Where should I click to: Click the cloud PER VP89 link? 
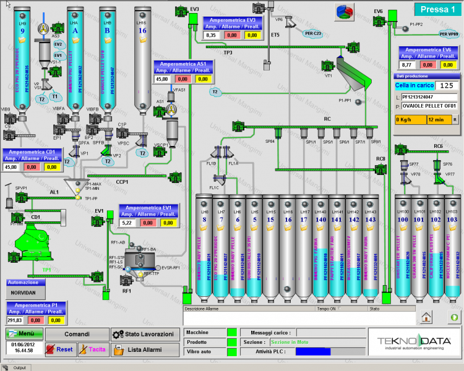[x=449, y=34]
